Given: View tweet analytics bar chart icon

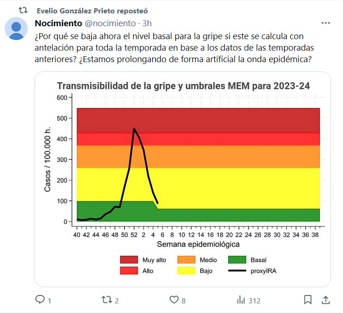Looking at the screenshot, I should [x=241, y=300].
